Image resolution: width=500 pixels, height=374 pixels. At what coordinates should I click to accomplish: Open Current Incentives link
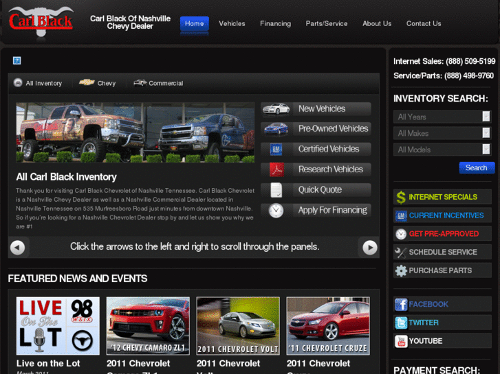coord(443,215)
